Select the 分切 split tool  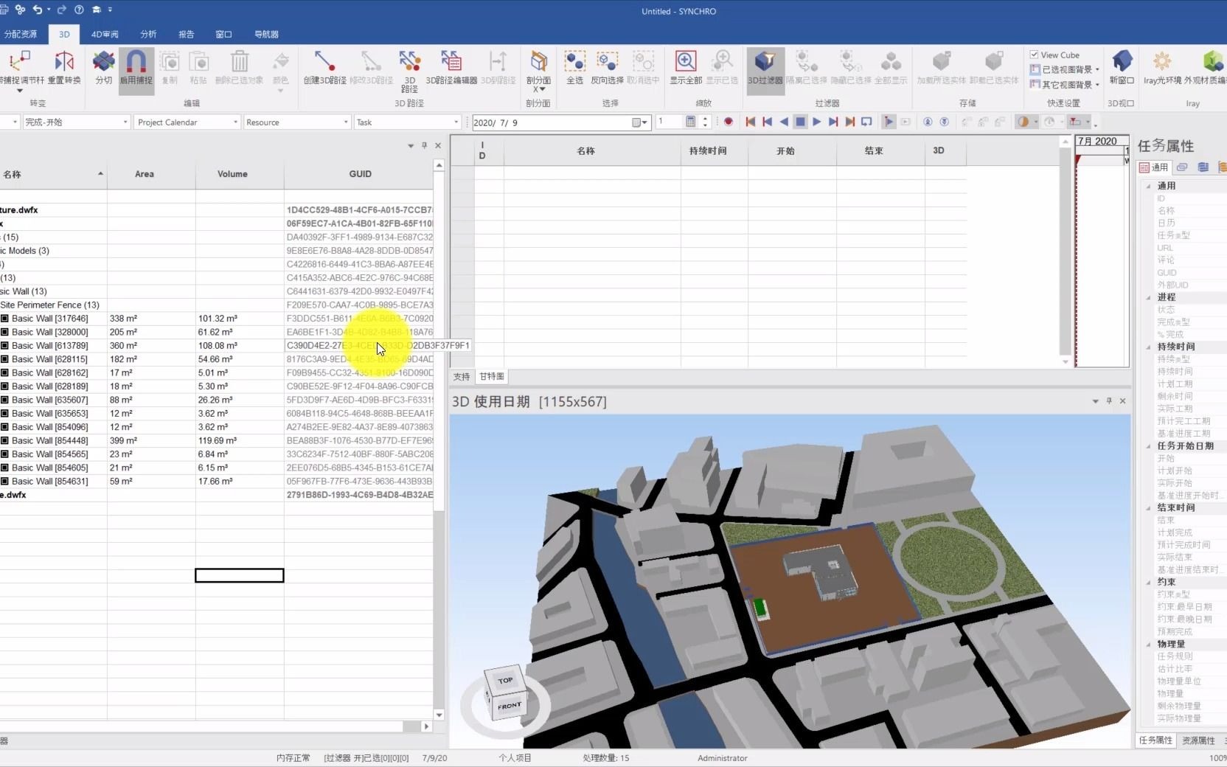(104, 68)
